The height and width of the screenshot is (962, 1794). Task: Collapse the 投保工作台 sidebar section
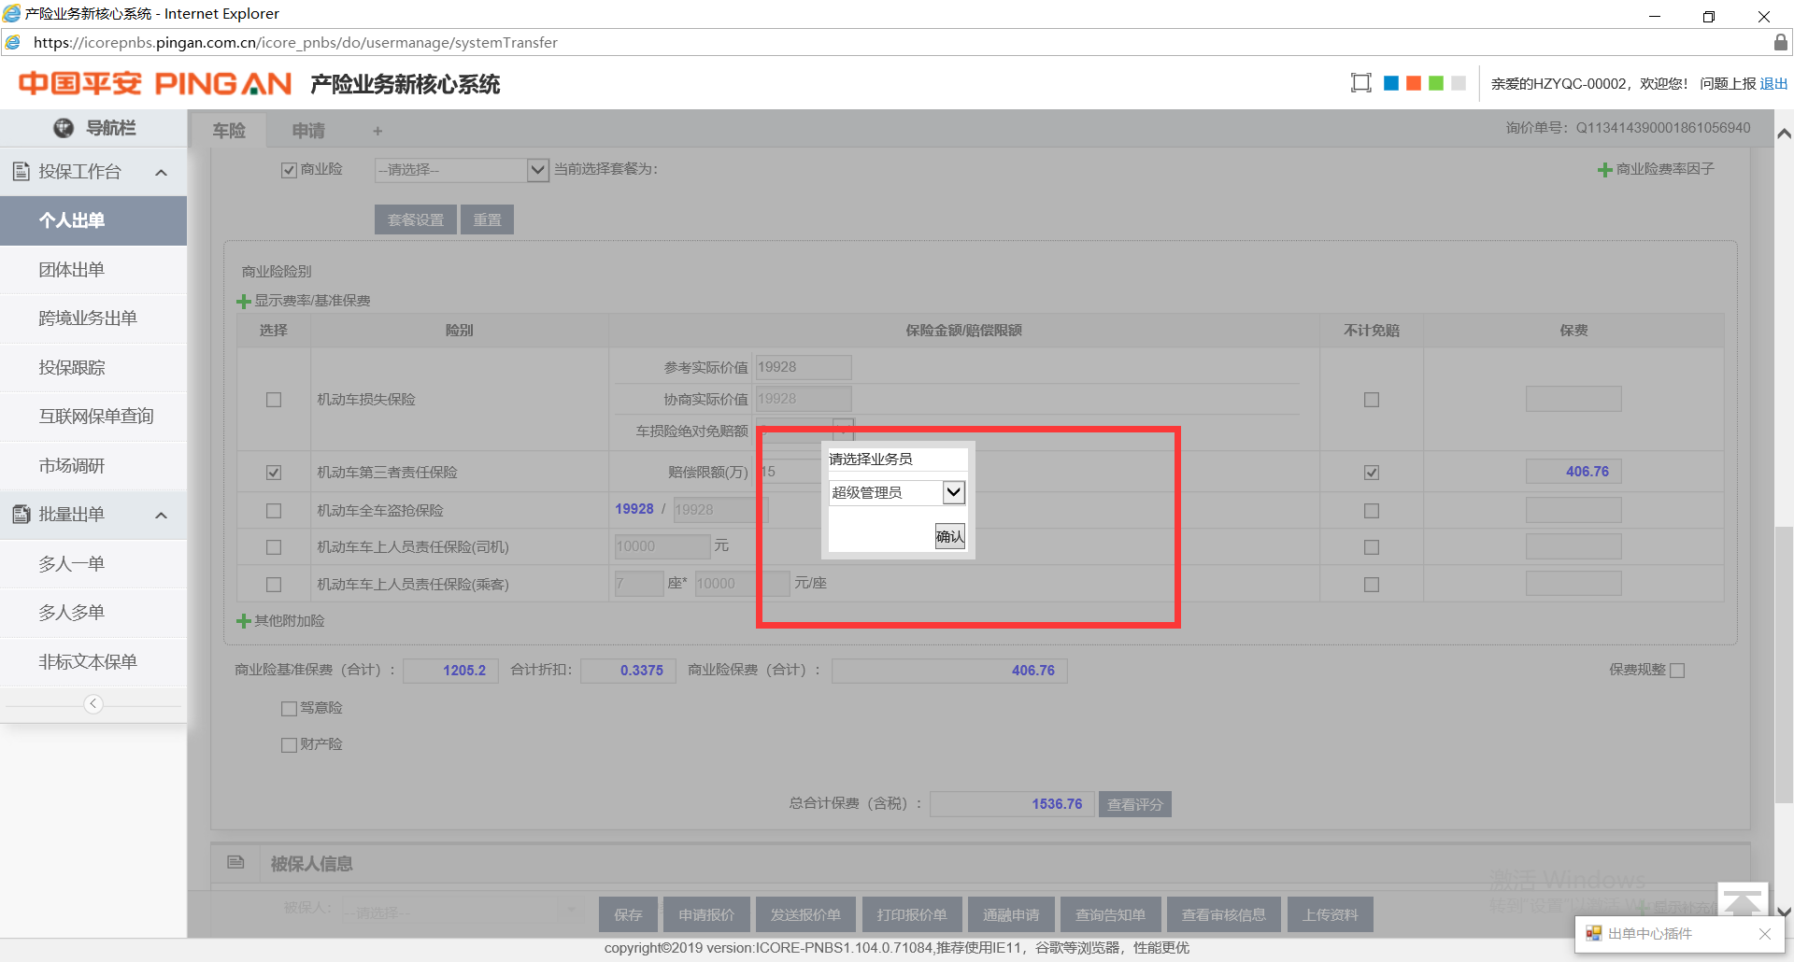coord(161,173)
